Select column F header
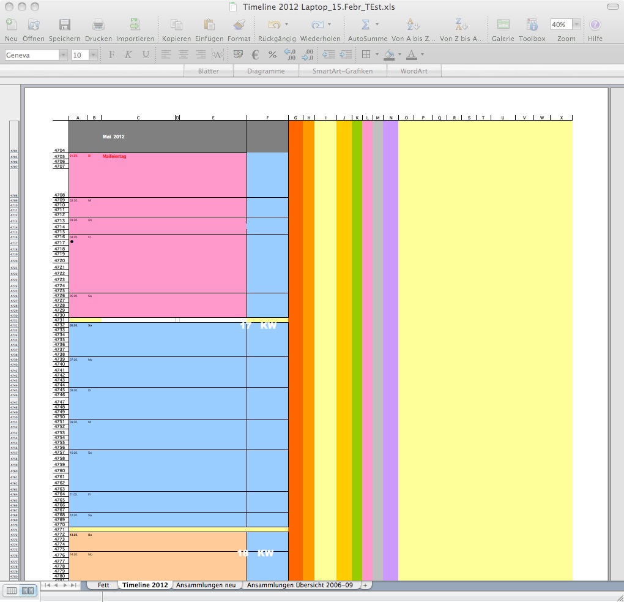The height and width of the screenshot is (602, 624). (267, 118)
